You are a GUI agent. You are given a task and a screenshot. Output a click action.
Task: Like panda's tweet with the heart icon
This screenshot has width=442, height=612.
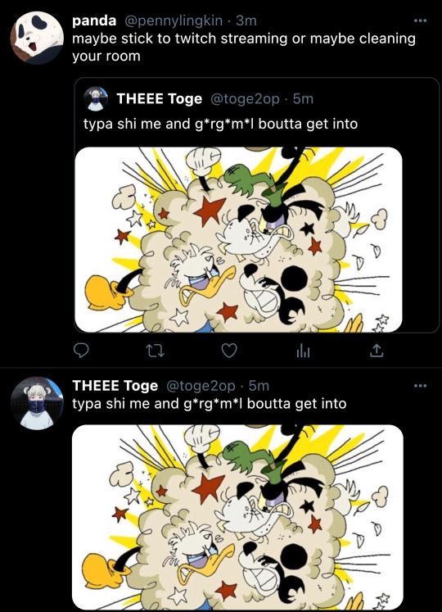point(229,351)
